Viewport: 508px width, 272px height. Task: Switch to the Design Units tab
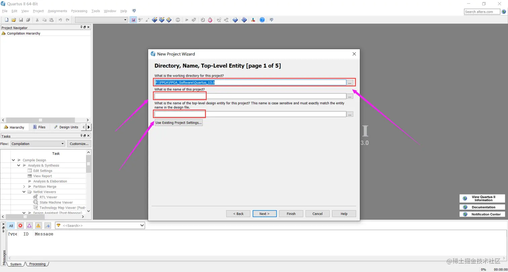click(66, 127)
